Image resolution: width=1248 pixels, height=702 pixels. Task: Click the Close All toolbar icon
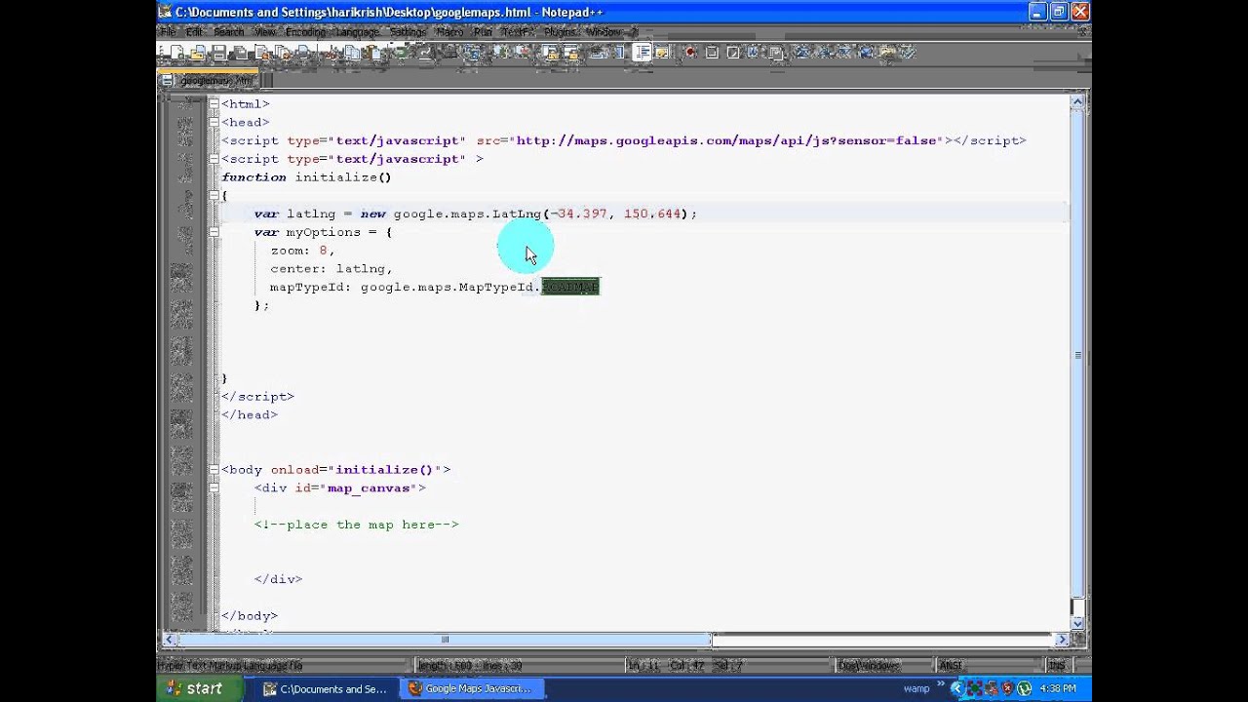[283, 53]
